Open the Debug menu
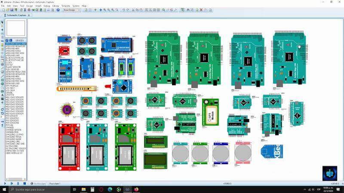The height and width of the screenshot is (193, 344). [x=47, y=6]
